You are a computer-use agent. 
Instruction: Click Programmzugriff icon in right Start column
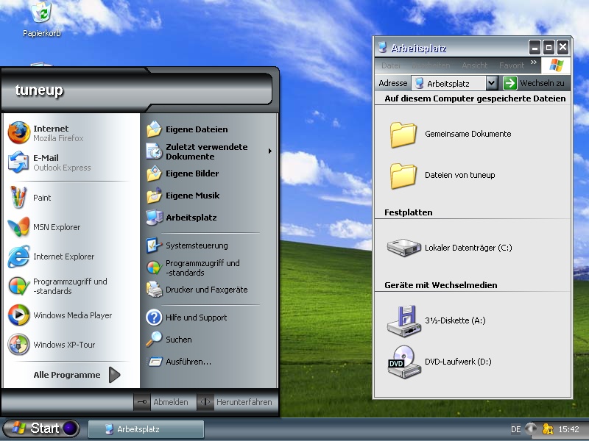pyautogui.click(x=154, y=268)
